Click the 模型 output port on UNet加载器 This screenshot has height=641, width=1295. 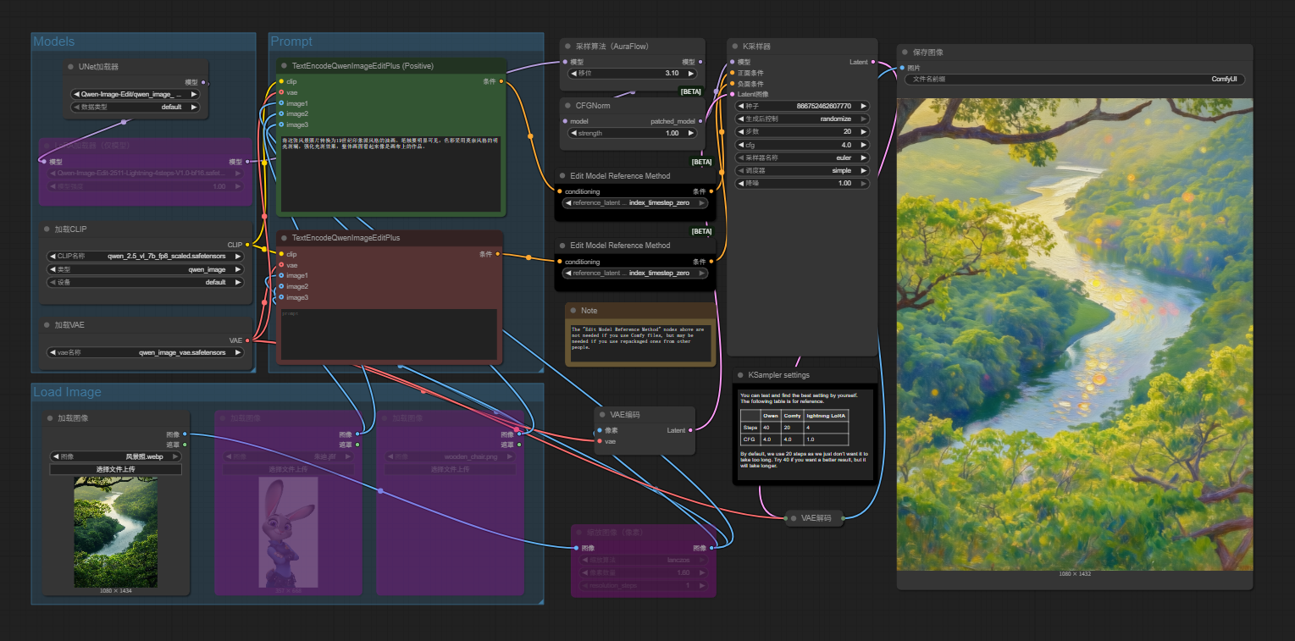(202, 82)
